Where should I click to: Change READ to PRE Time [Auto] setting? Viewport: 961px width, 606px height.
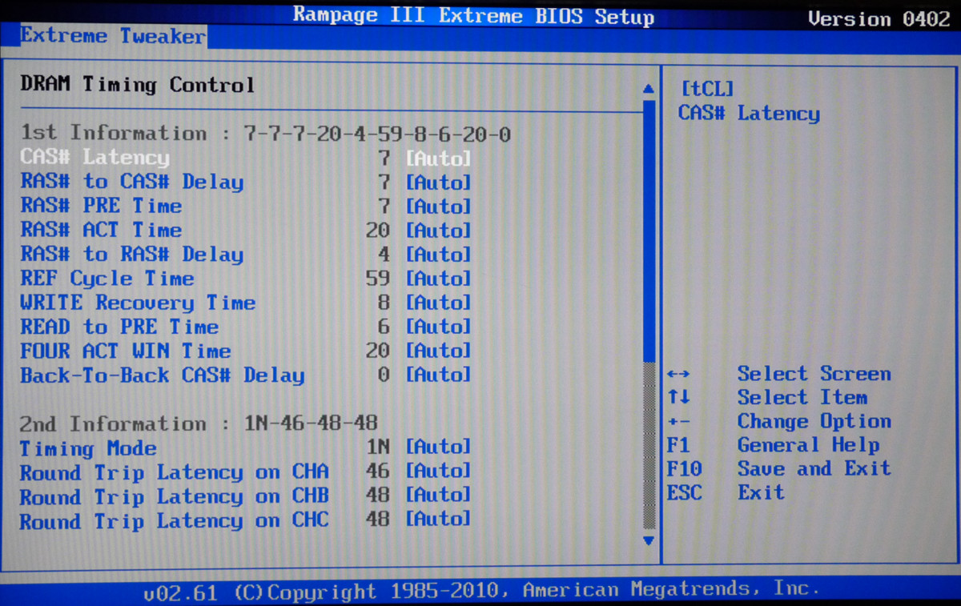(439, 327)
